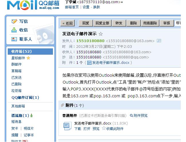Click the Forward (转发) button
Screen dimensions: 186x142
(x=118, y=23)
